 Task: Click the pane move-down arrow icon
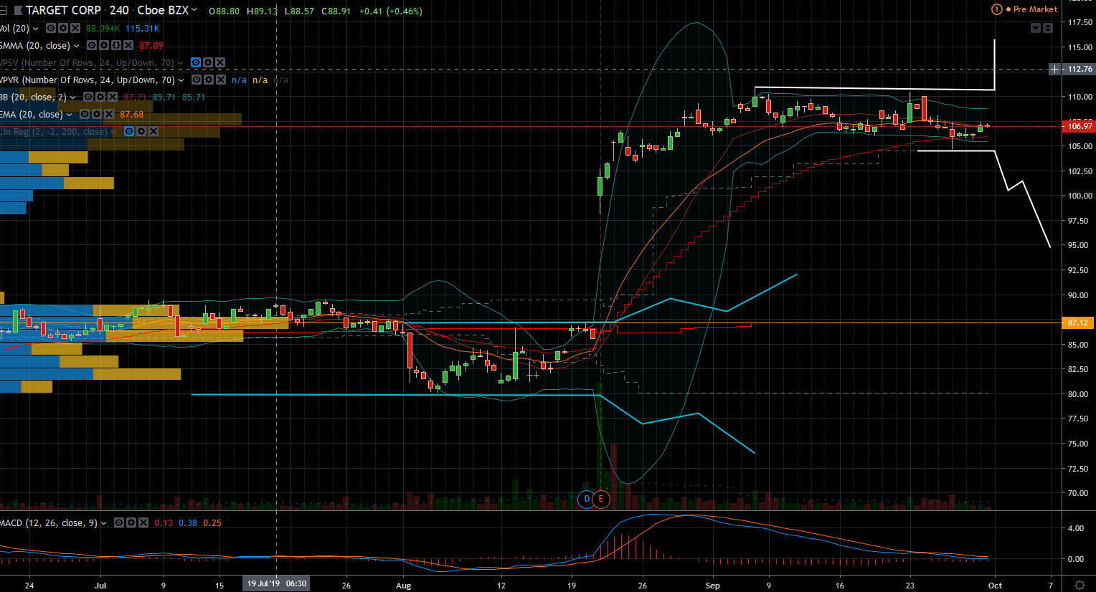click(1036, 28)
